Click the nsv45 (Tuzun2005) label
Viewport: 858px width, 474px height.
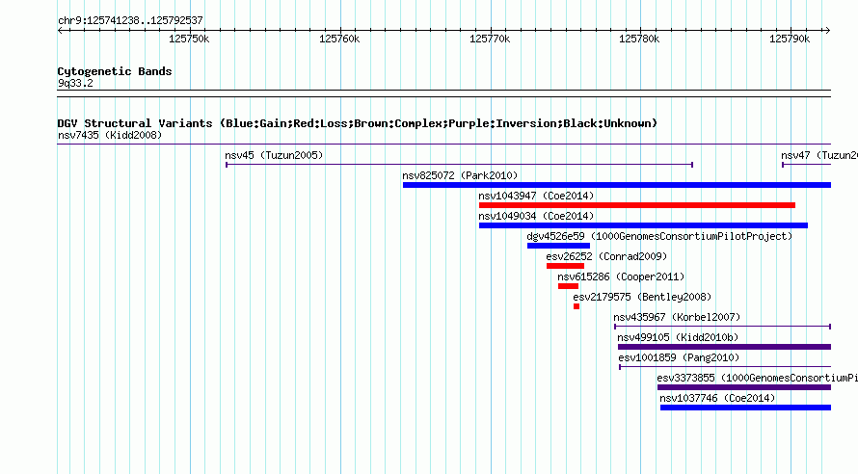pos(274,155)
